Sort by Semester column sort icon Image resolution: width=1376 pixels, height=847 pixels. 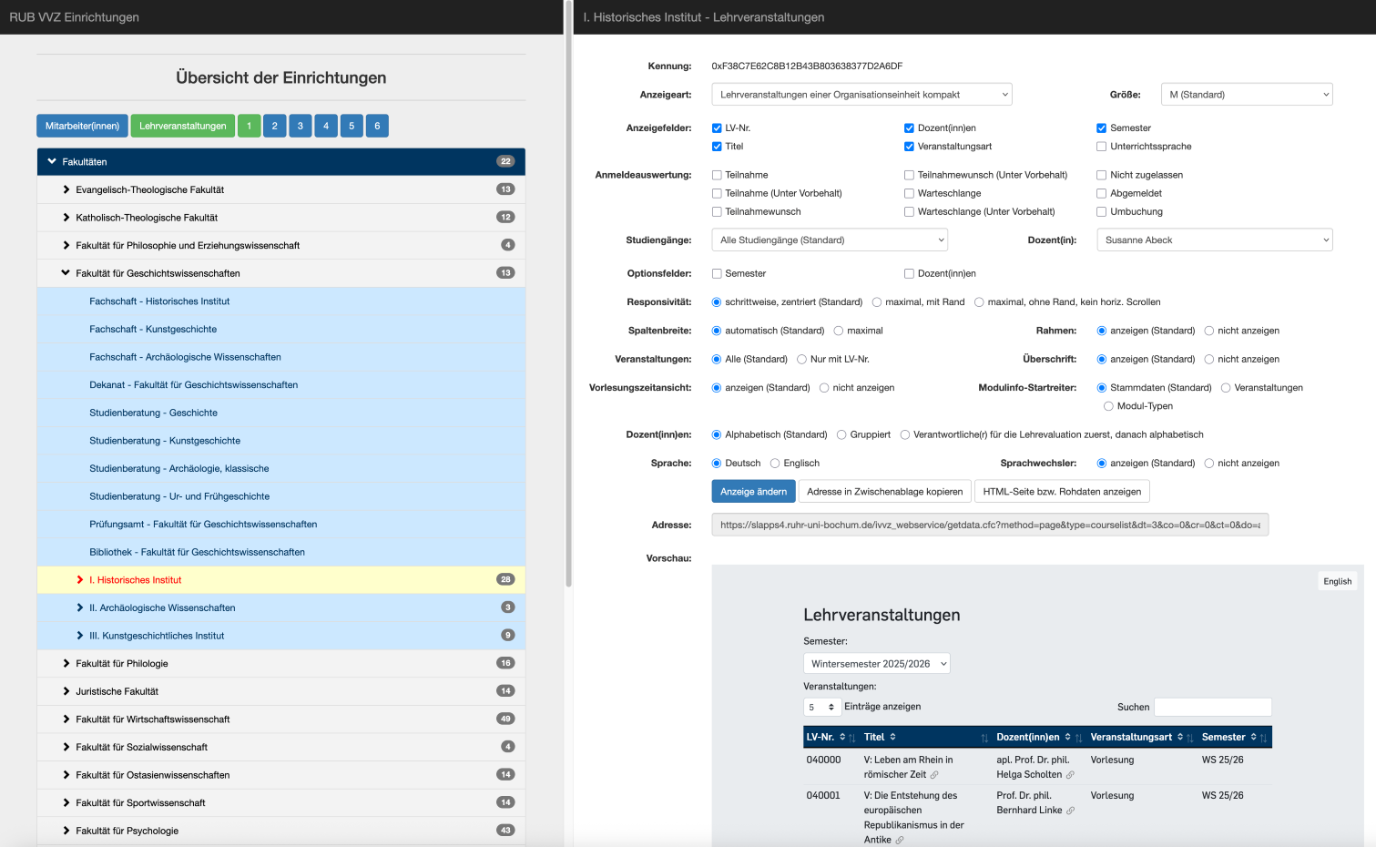(x=1254, y=737)
